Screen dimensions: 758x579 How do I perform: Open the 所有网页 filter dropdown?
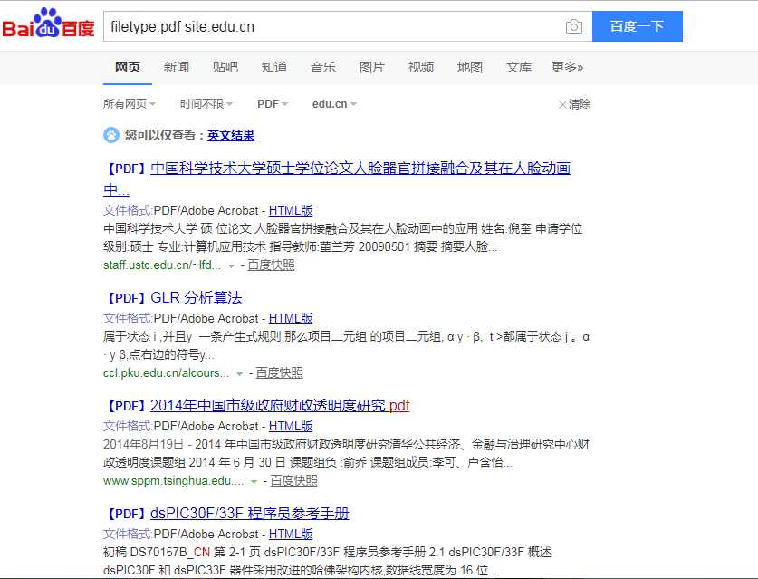[x=130, y=104]
